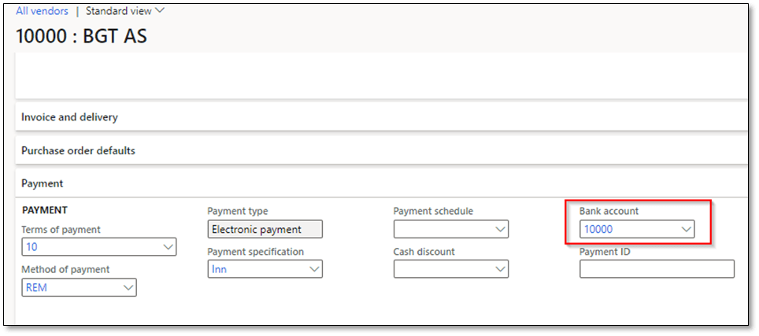
Task: Open Payment specification dropdown arrow
Action: coord(314,269)
